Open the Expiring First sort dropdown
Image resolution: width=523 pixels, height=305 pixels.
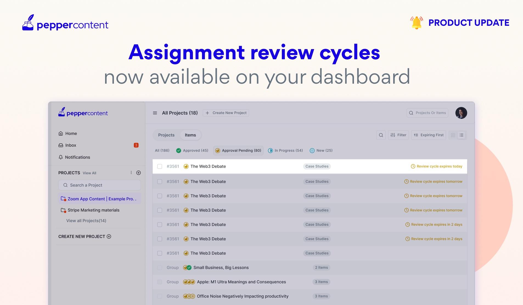tap(429, 135)
